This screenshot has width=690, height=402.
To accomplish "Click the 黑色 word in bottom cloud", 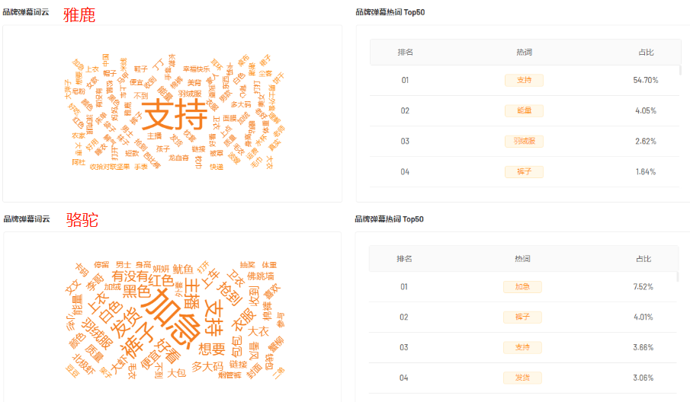I will point(136,292).
